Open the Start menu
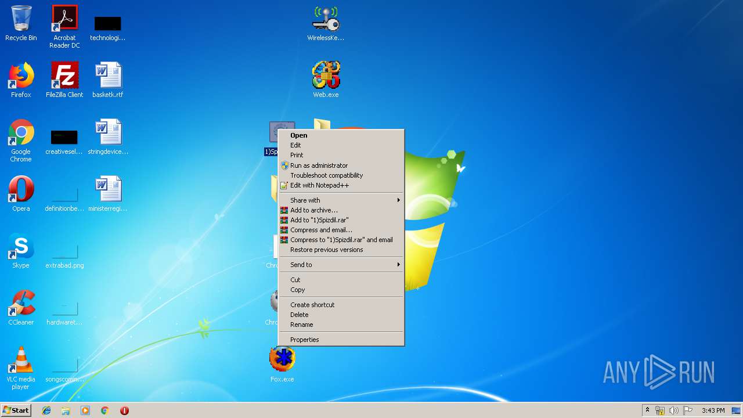The image size is (743, 418). (16, 410)
